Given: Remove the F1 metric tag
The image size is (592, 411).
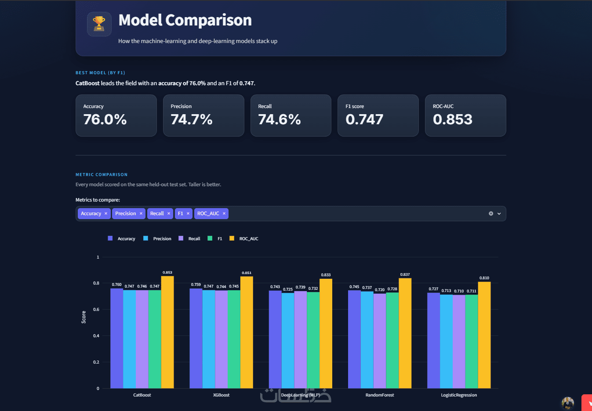Looking at the screenshot, I should [x=188, y=213].
